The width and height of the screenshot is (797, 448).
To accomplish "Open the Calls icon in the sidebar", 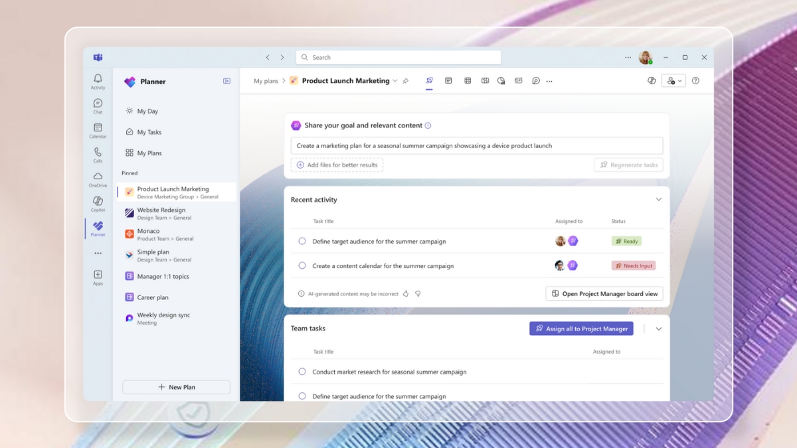I will pos(98,155).
